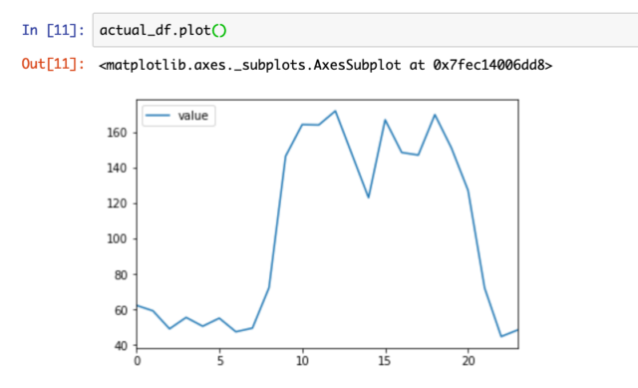Click the y-axis tick label 80

(121, 275)
